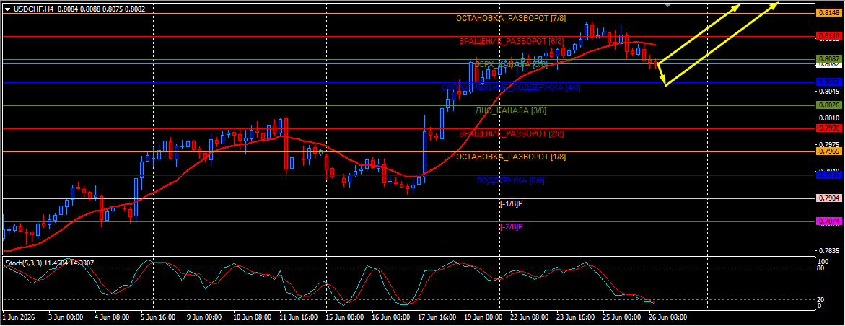Screen dimensions: 845x326
Task: Click the ОСТАНОВКА_РАЗВОРОТ [1/8] level label
Action: point(511,157)
